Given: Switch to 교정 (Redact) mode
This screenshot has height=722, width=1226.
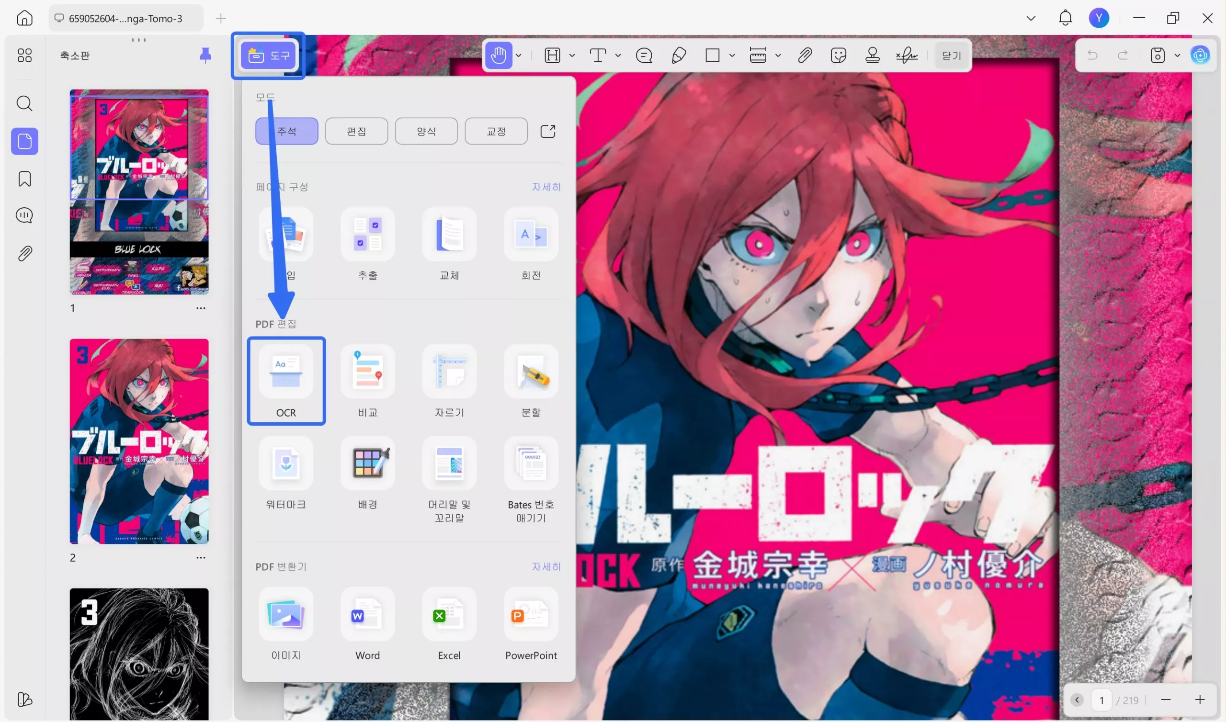Looking at the screenshot, I should coord(496,131).
